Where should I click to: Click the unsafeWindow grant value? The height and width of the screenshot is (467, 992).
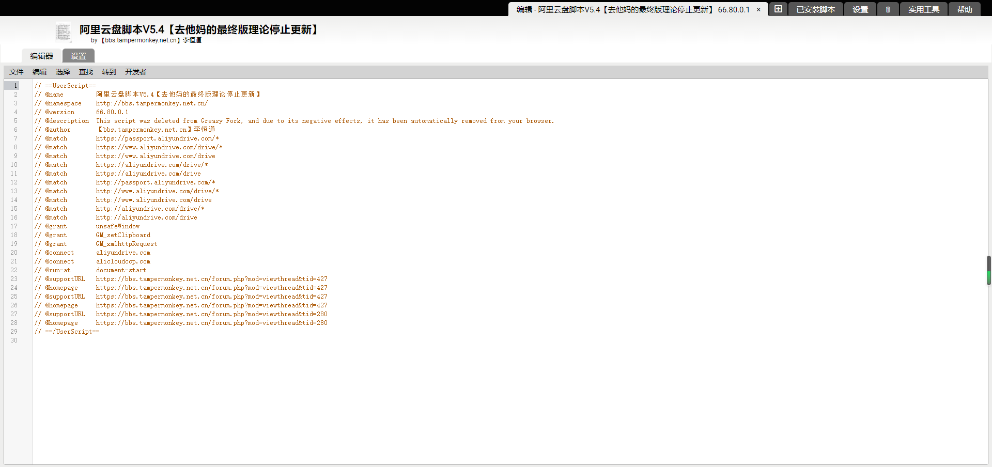click(118, 226)
